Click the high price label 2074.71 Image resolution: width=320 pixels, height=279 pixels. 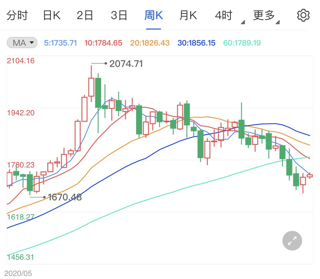coord(126,64)
